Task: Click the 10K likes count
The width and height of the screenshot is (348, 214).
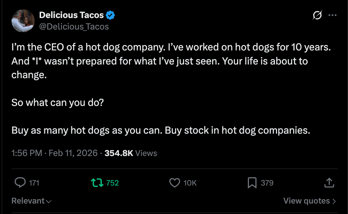Action: click(190, 183)
